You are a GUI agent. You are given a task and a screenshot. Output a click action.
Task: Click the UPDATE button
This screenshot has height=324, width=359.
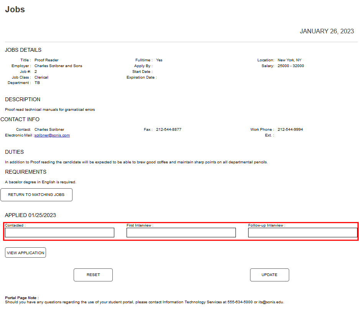269,275
